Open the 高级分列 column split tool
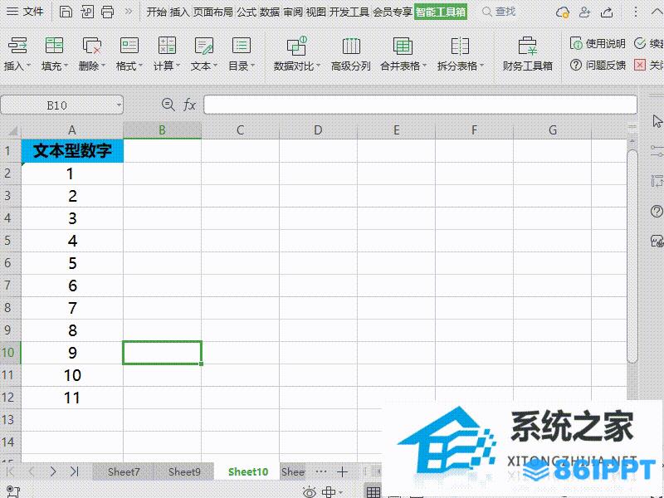Viewport: 664px width, 498px height. click(351, 54)
